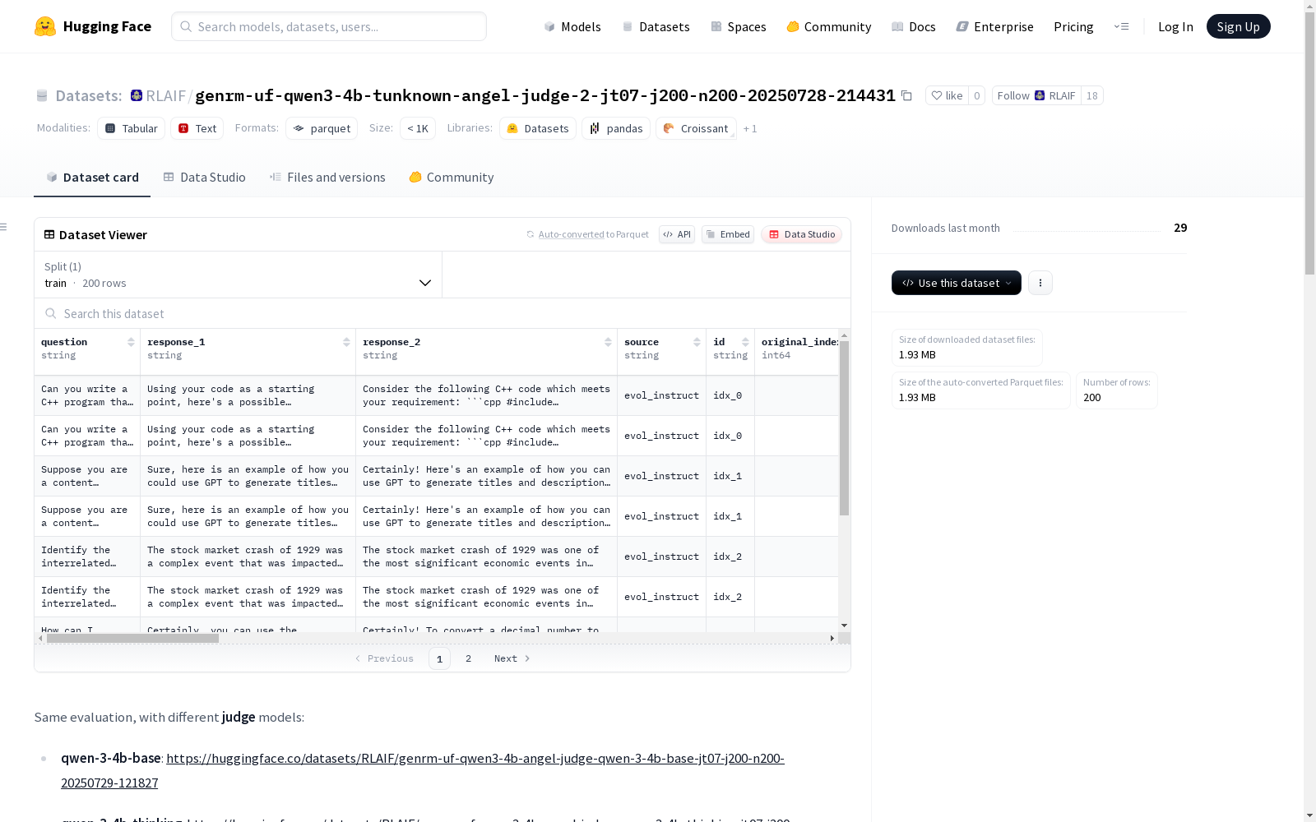The height and width of the screenshot is (822, 1316).
Task: Click the Croissant library tag
Action: [696, 128]
